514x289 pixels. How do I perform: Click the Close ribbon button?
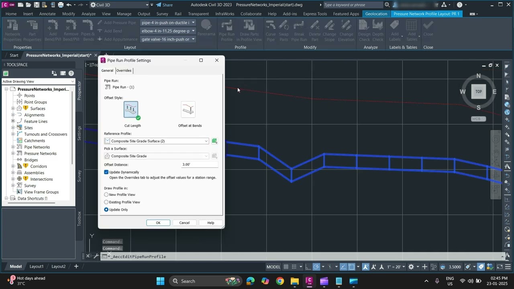click(x=428, y=28)
